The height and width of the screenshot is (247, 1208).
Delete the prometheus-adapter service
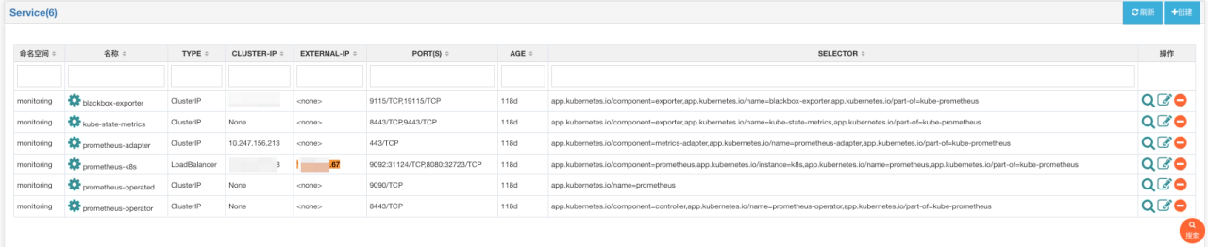click(x=1180, y=143)
